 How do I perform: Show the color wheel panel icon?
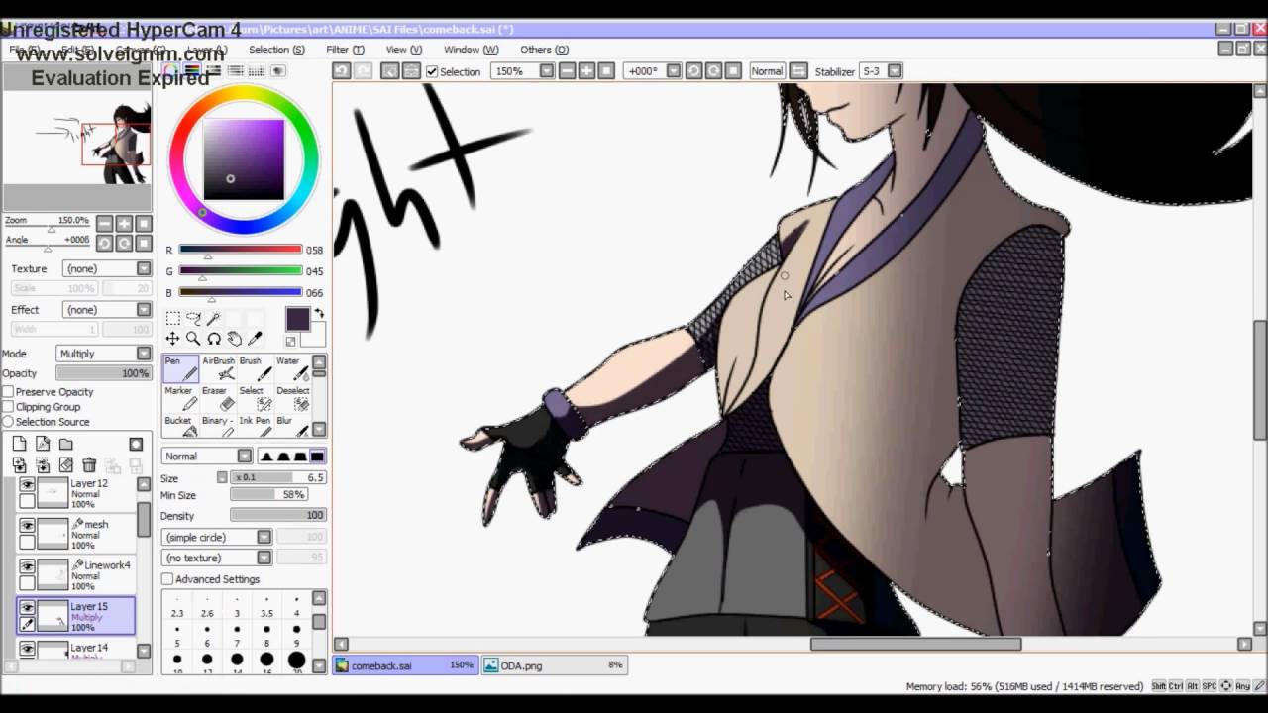[171, 71]
